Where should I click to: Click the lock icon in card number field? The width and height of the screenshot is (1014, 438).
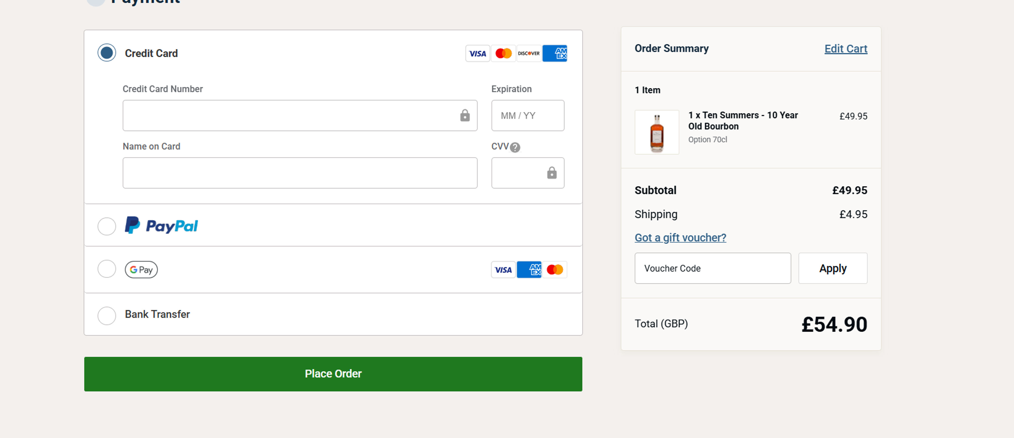465,115
